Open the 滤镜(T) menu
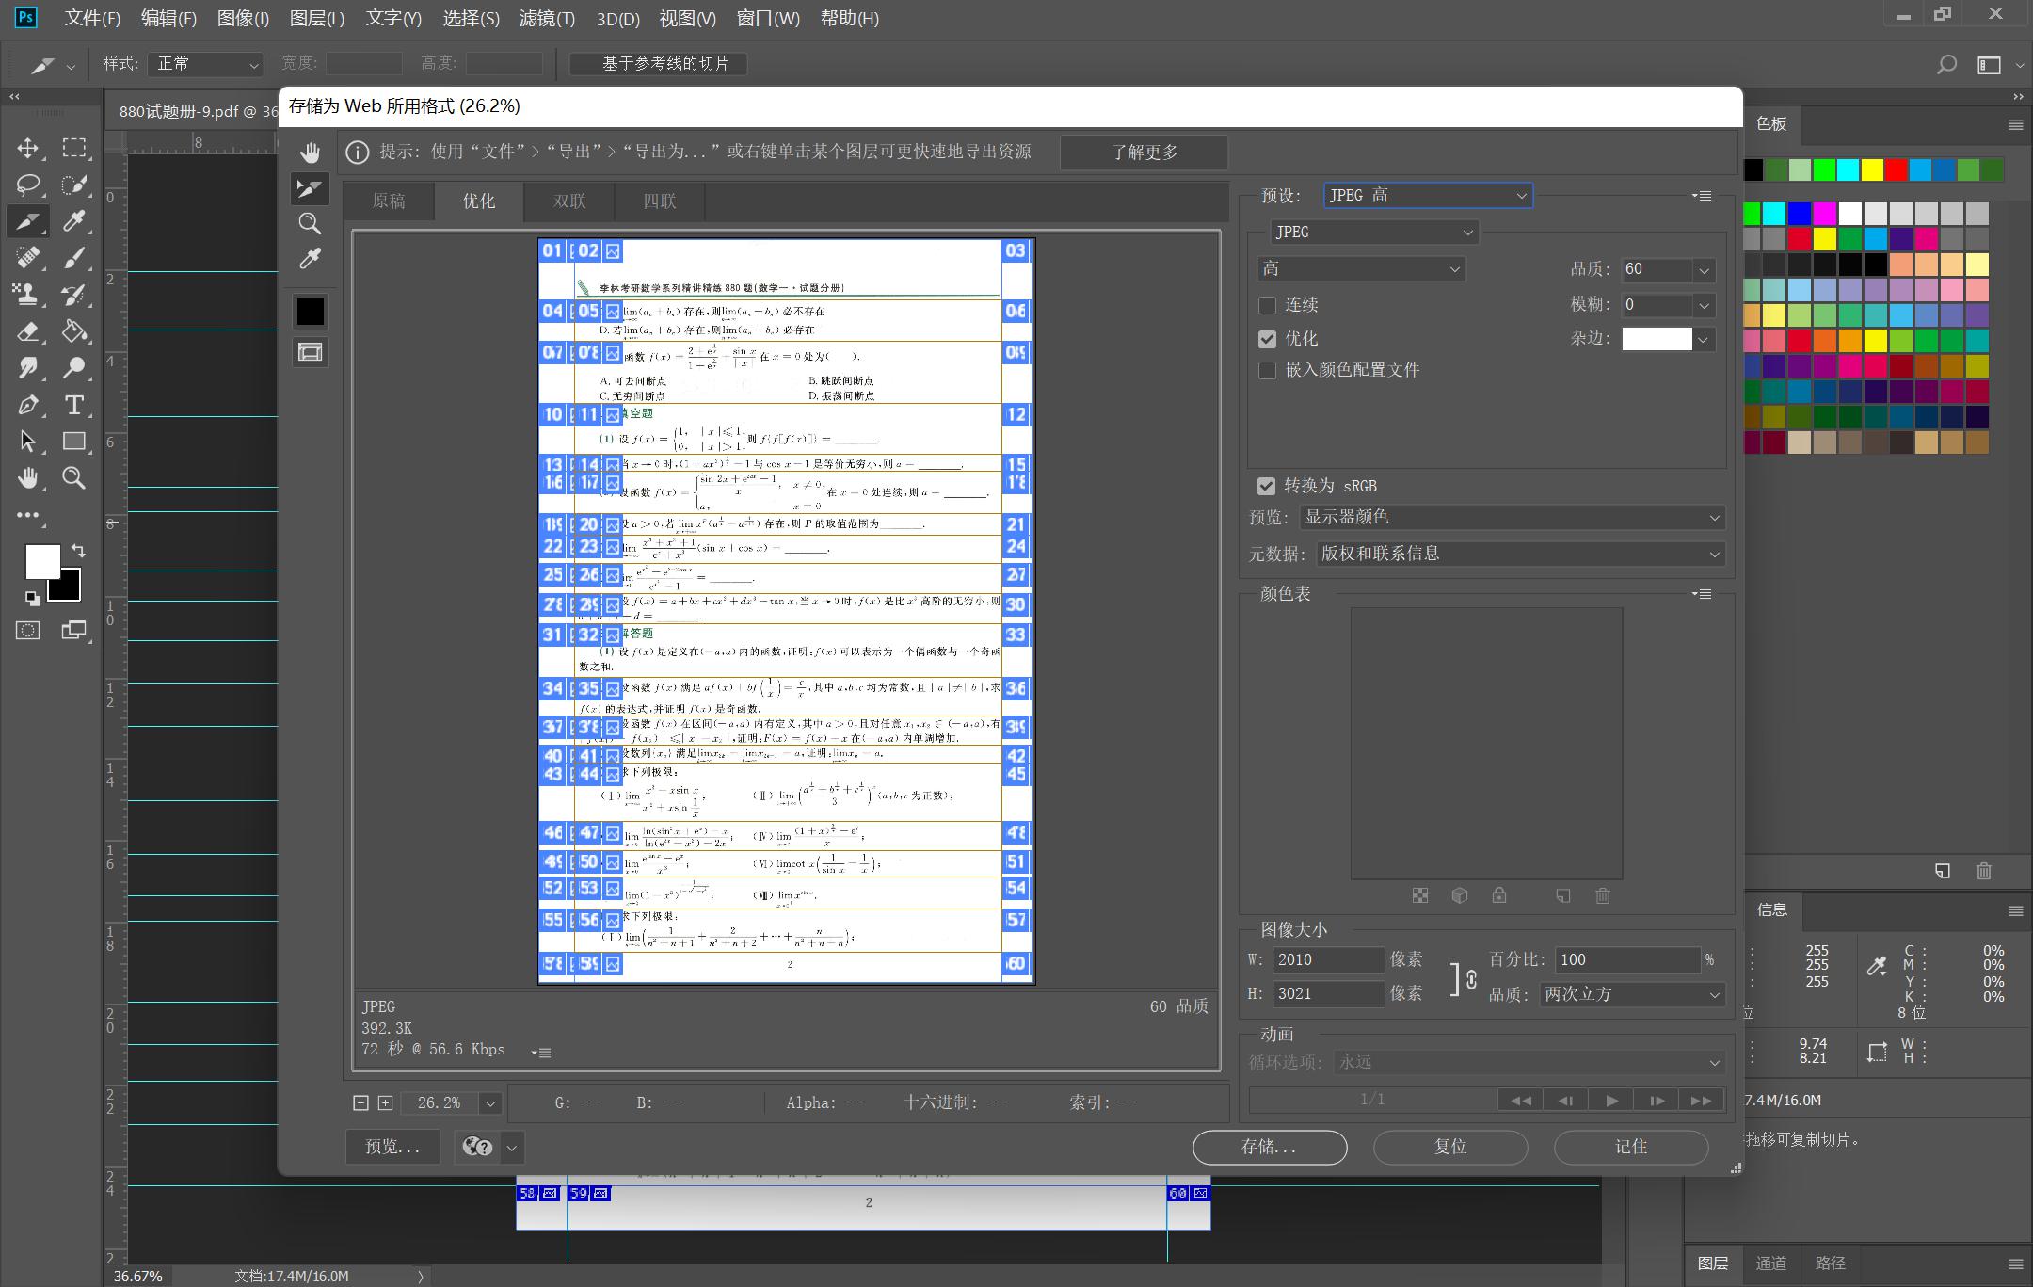 [x=547, y=19]
